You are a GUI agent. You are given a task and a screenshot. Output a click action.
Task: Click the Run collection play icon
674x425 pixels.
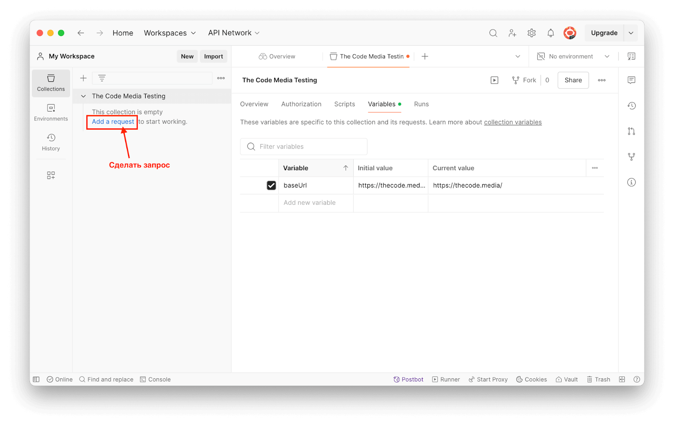coord(495,80)
